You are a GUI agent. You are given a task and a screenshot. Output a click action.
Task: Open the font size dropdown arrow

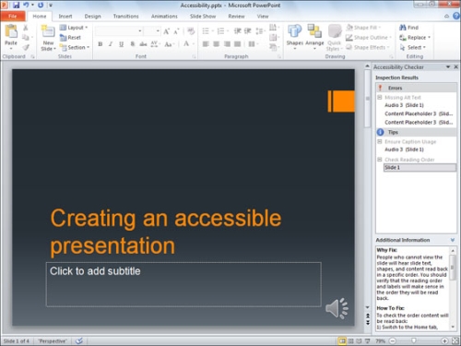tap(158, 31)
